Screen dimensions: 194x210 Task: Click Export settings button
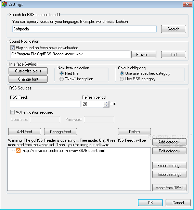169,166
